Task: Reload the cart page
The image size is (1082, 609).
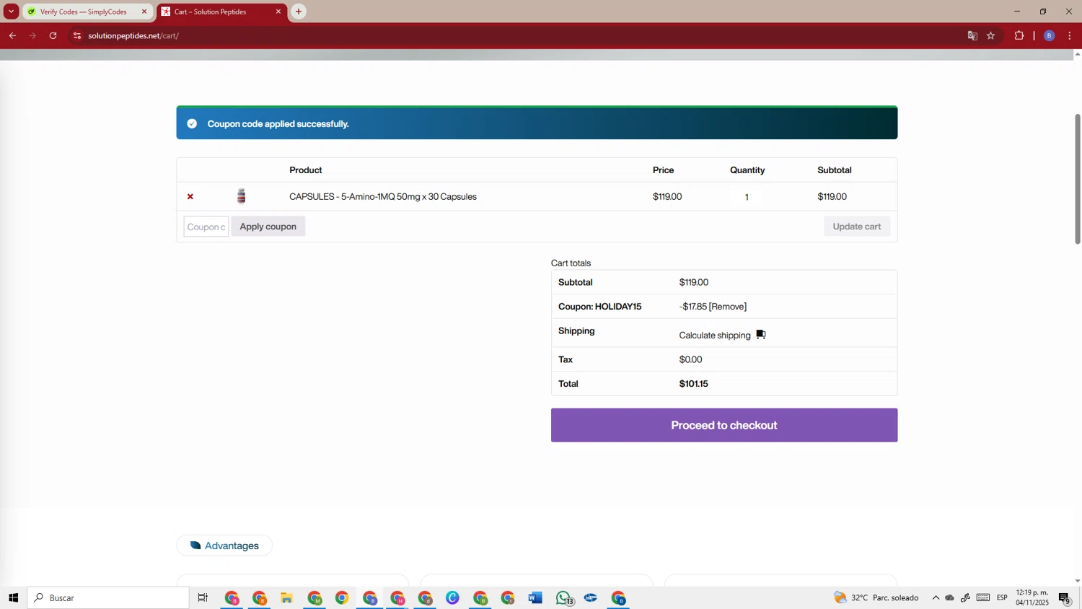Action: pyautogui.click(x=53, y=35)
